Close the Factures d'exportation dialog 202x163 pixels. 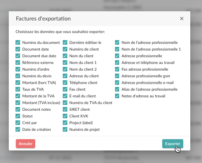pos(182,18)
